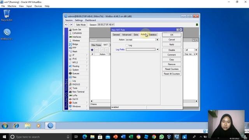Open PowerPoint from host taskbar
Screen dimensions: 249x140
[x=116, y=136]
